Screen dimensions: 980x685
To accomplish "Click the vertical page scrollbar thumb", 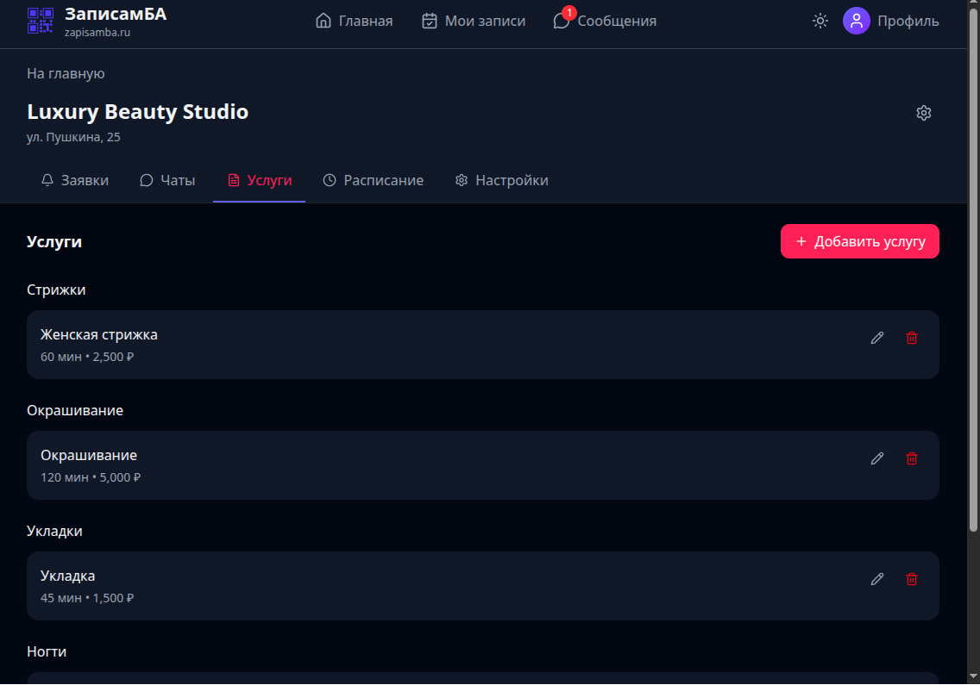I will point(973,271).
